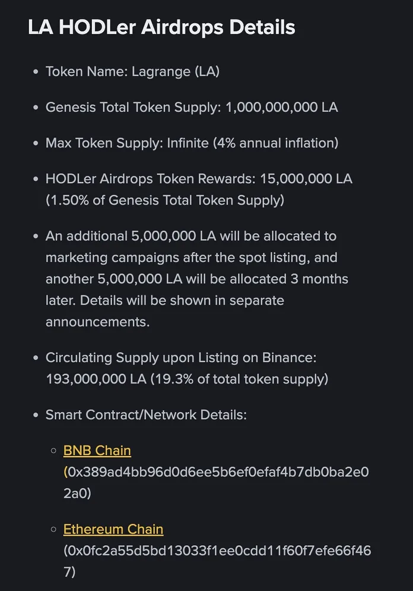Open the BNB Chain link
Image resolution: width=413 pixels, height=591 pixels.
coord(97,451)
